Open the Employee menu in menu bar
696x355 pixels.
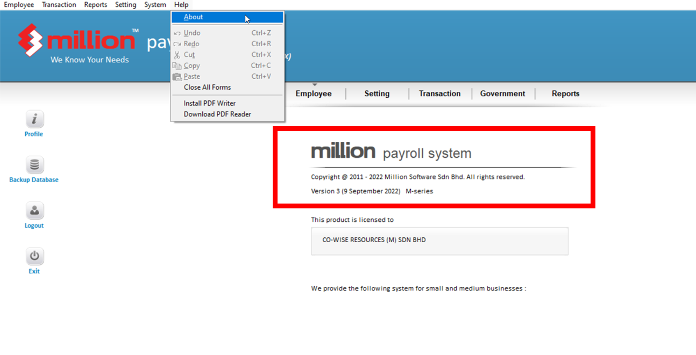(x=19, y=5)
